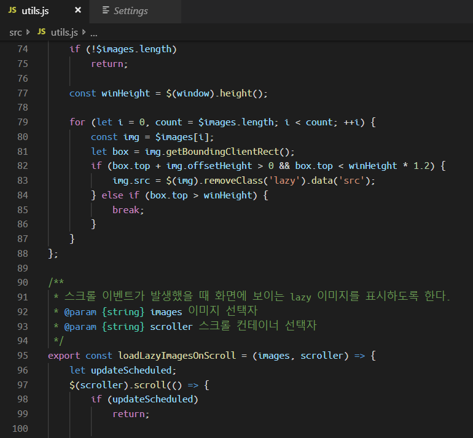Open the src folder breadcrumb

coord(15,32)
